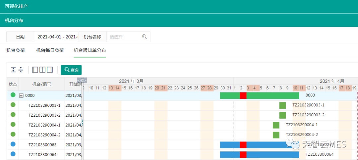
Task: Select the TZ2103290004-2 green task bar
Action: [276, 135]
